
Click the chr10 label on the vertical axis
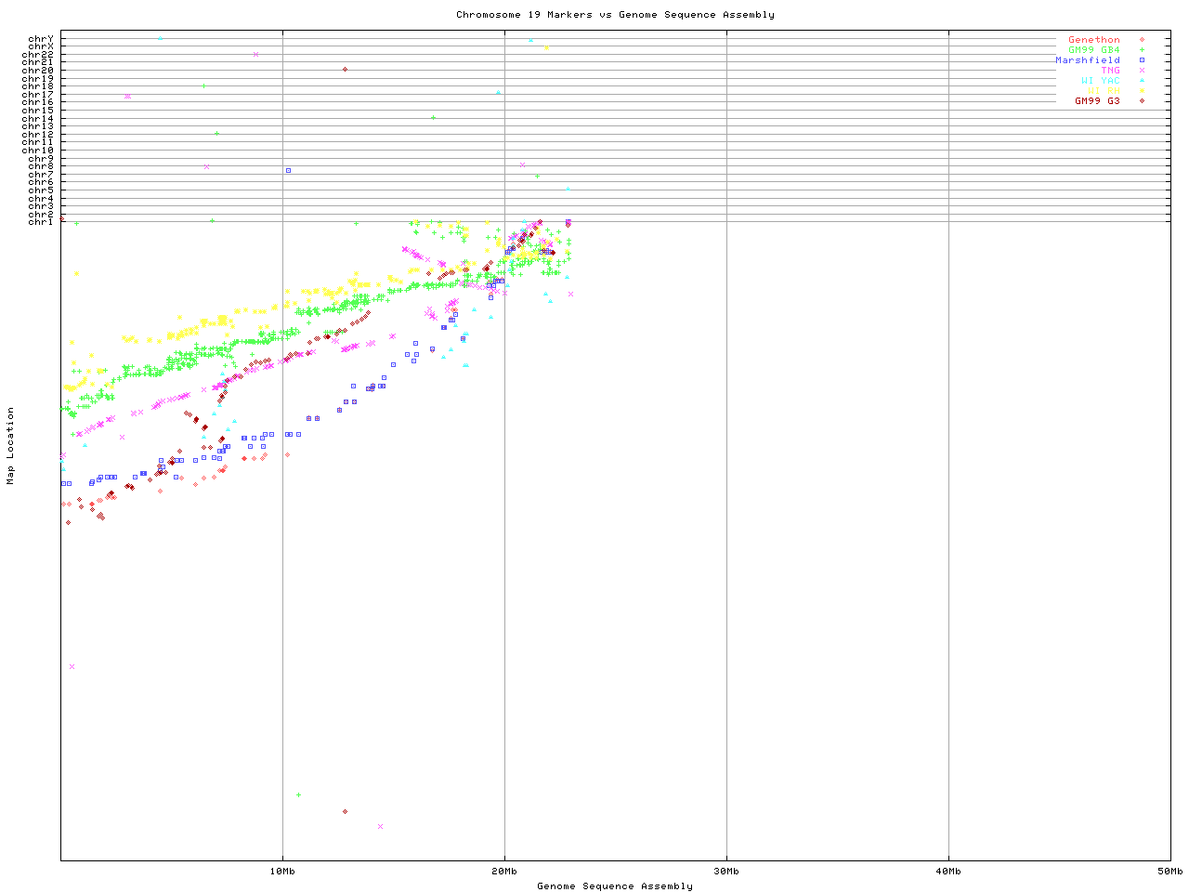(38, 151)
